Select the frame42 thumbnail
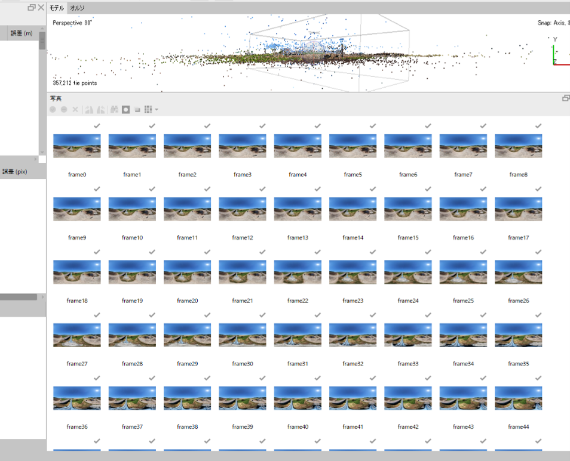Screen dimensions: 570x461 [408, 398]
